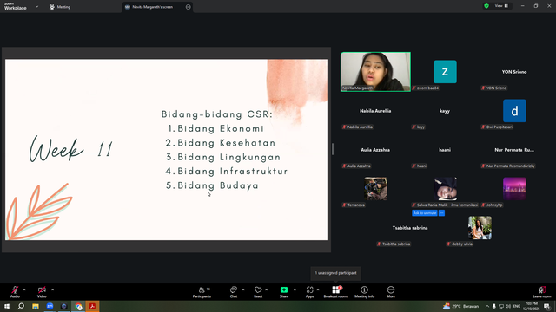This screenshot has width=556, height=312.
Task: Open more options next to Ask to unmute
Action: 441,213
